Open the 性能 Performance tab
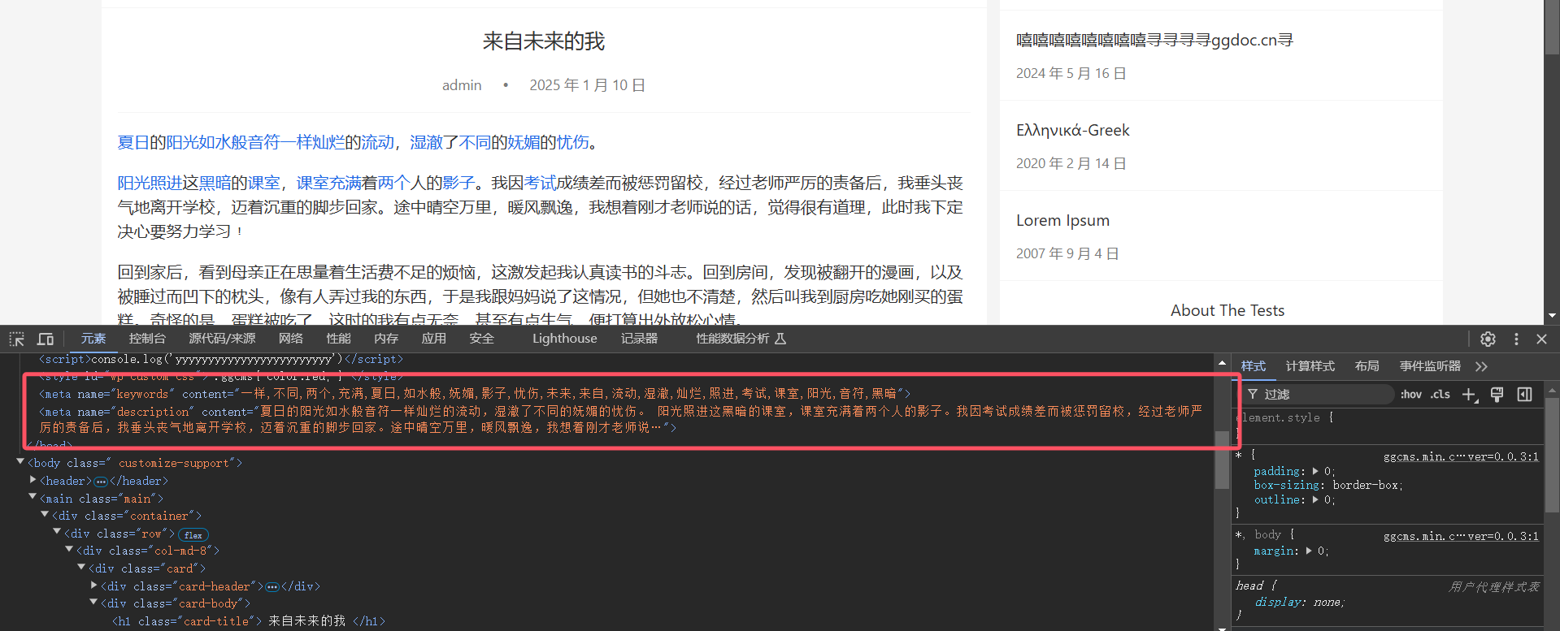 coord(338,339)
